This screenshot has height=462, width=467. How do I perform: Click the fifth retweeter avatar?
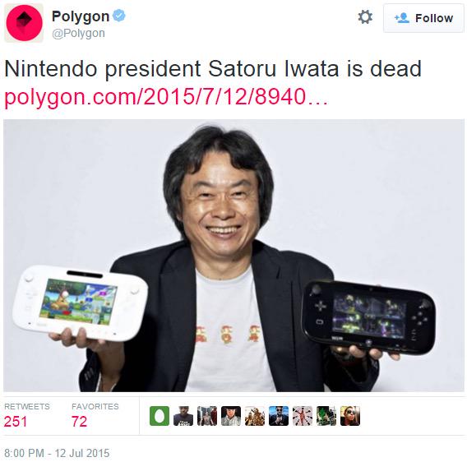255,416
